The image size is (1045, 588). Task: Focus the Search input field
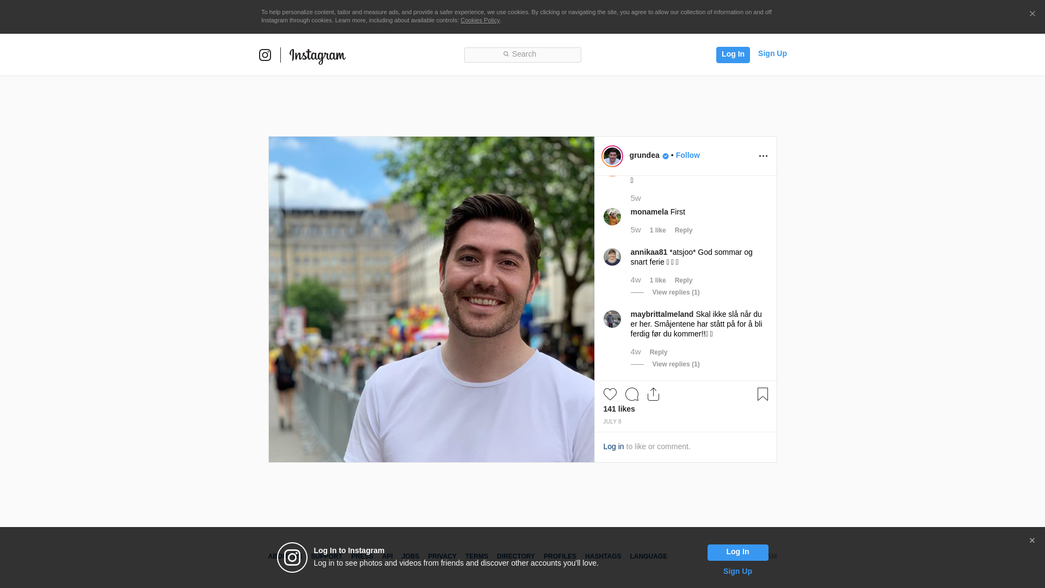tap(522, 54)
